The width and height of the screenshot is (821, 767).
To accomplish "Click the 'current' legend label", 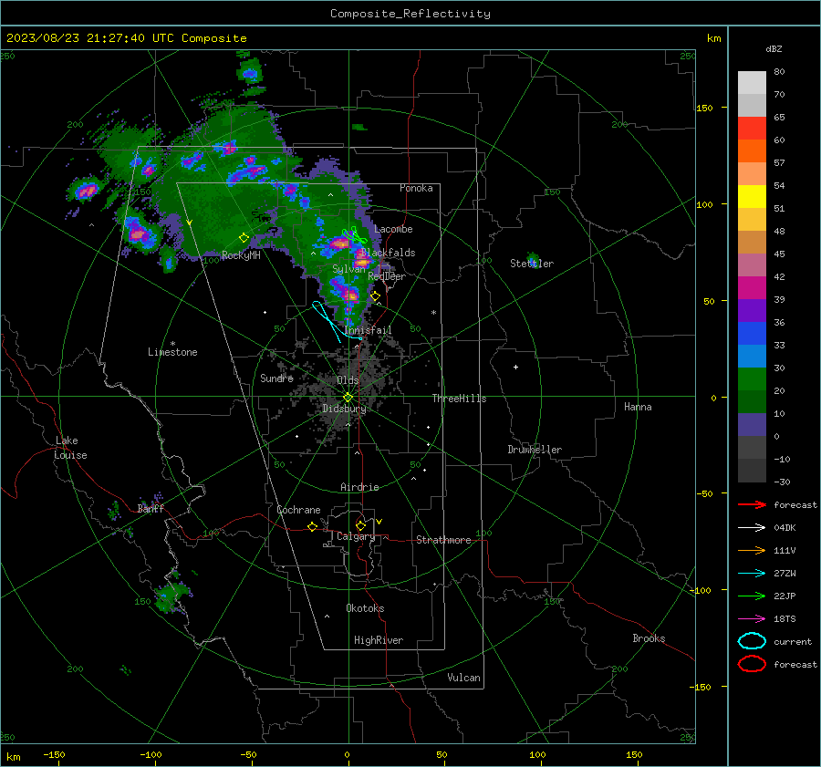I will pyautogui.click(x=793, y=642).
